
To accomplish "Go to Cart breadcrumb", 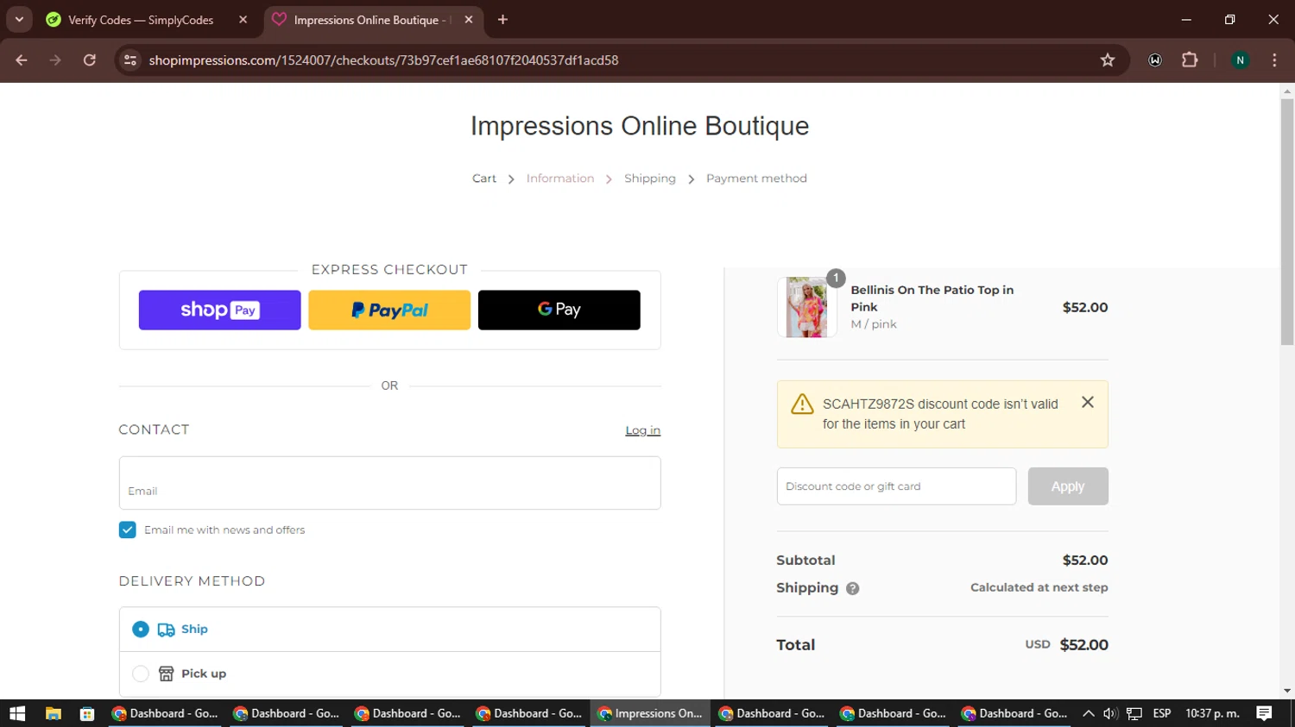I will click(484, 179).
